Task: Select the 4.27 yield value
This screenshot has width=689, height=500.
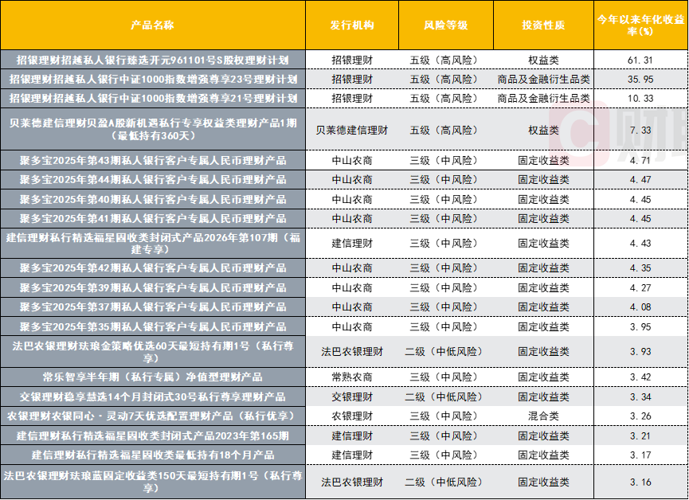Action: [640, 287]
